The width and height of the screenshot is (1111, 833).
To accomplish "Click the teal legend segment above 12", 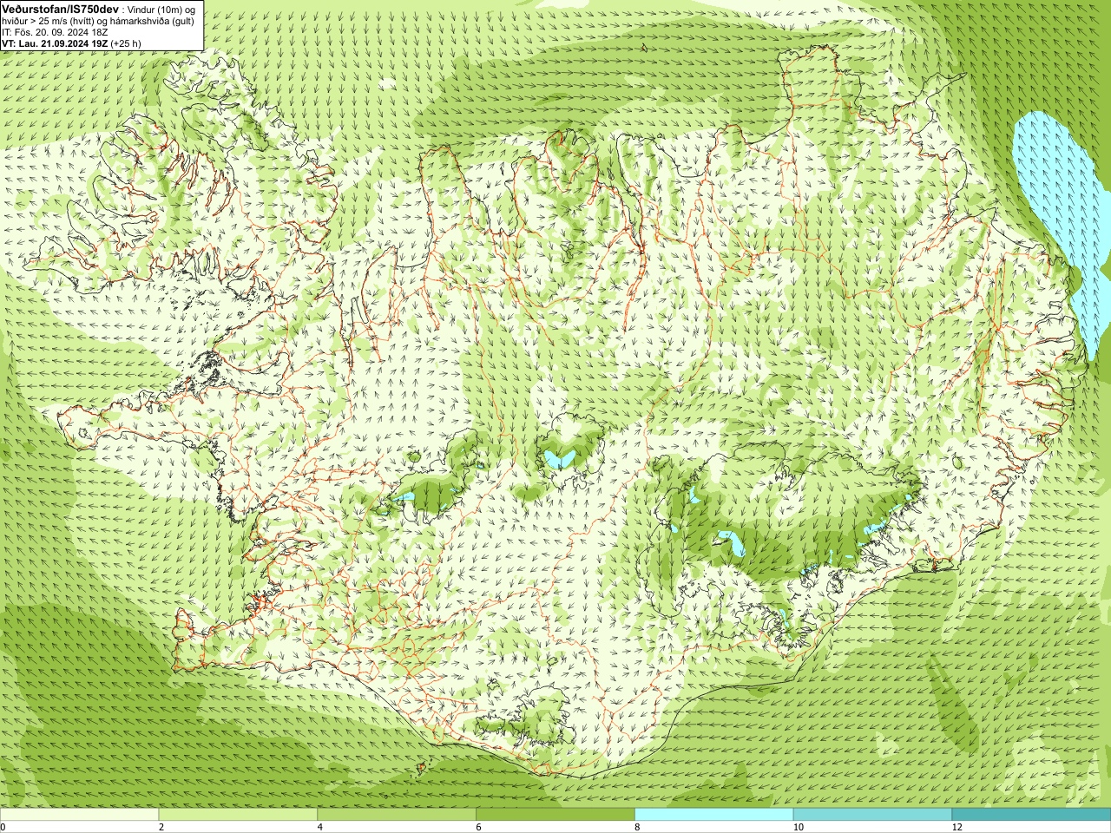I will (1031, 815).
